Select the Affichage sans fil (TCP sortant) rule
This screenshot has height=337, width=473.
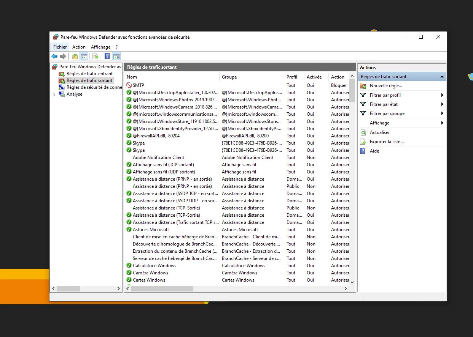click(x=163, y=165)
